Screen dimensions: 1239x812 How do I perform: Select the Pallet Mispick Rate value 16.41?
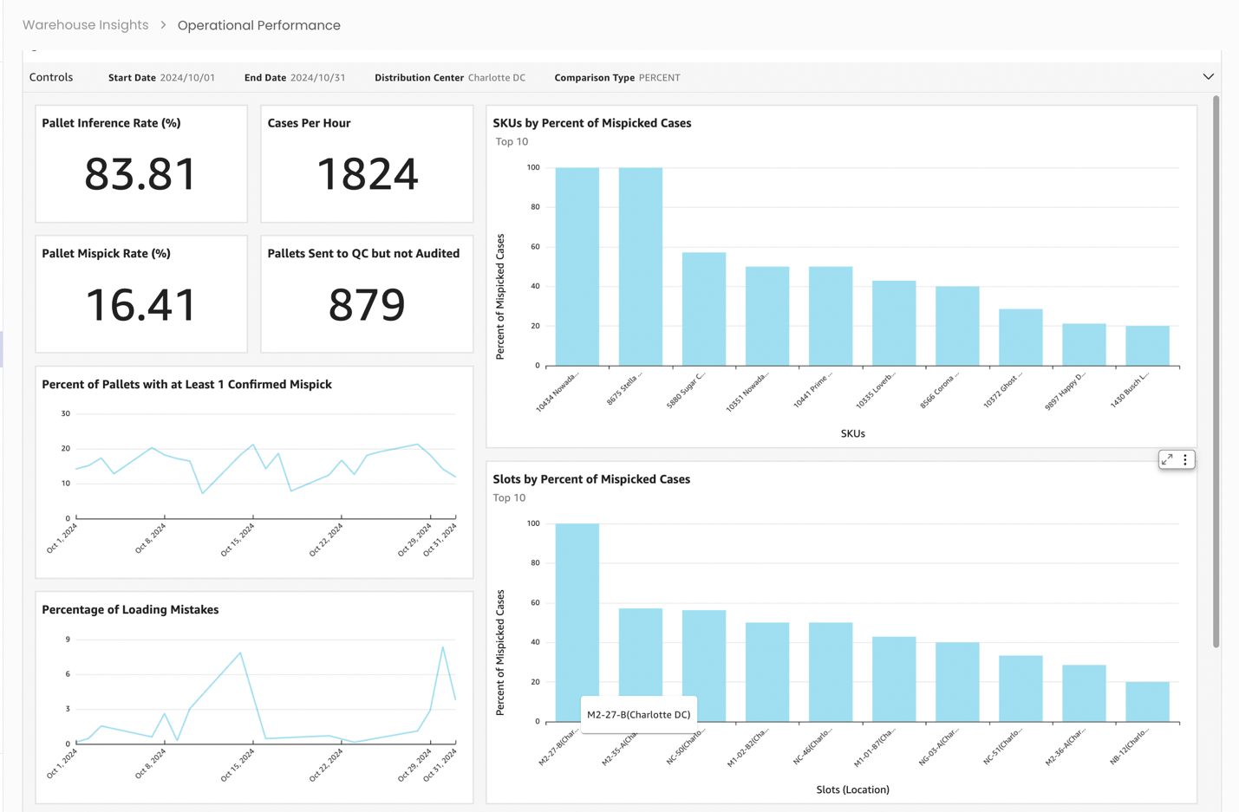141,304
